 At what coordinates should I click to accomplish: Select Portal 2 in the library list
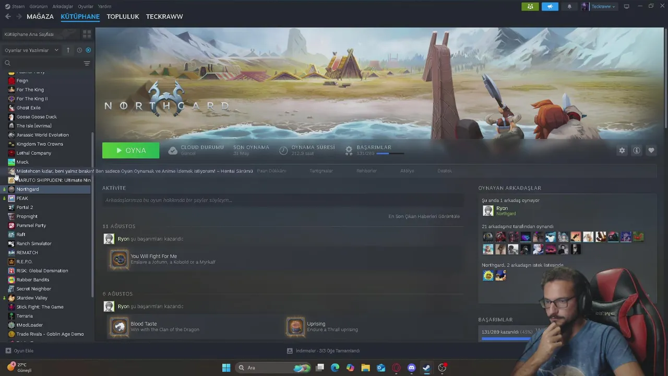pyautogui.click(x=25, y=207)
